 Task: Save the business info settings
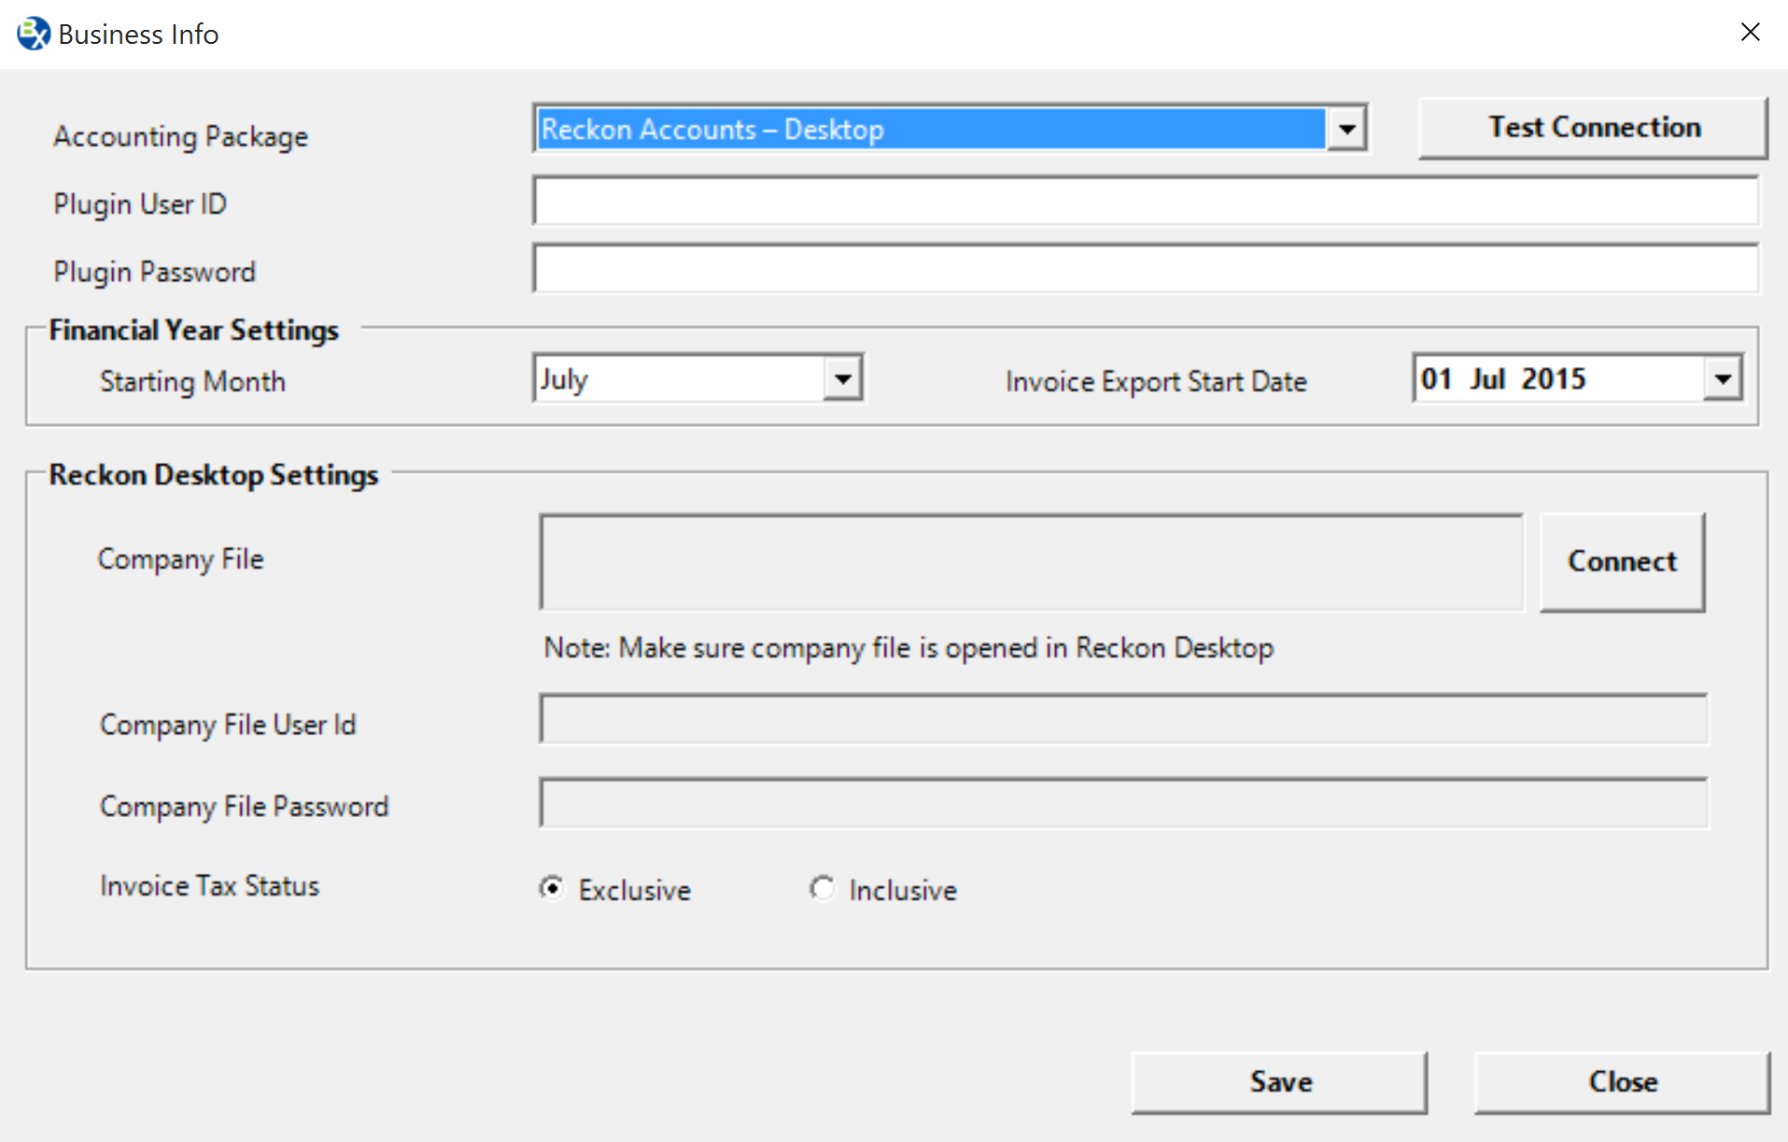(x=1279, y=1082)
